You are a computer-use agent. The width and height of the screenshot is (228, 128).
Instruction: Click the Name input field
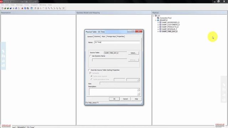[117, 42]
